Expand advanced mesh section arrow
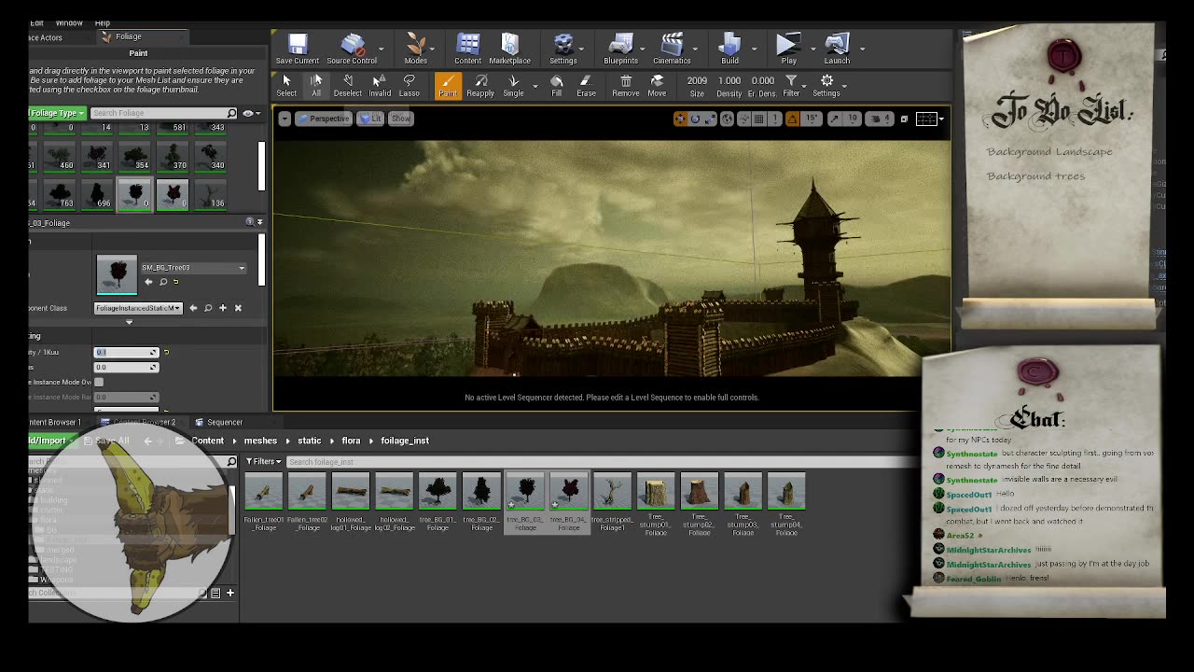Viewport: 1194px width, 672px height. coord(129,322)
